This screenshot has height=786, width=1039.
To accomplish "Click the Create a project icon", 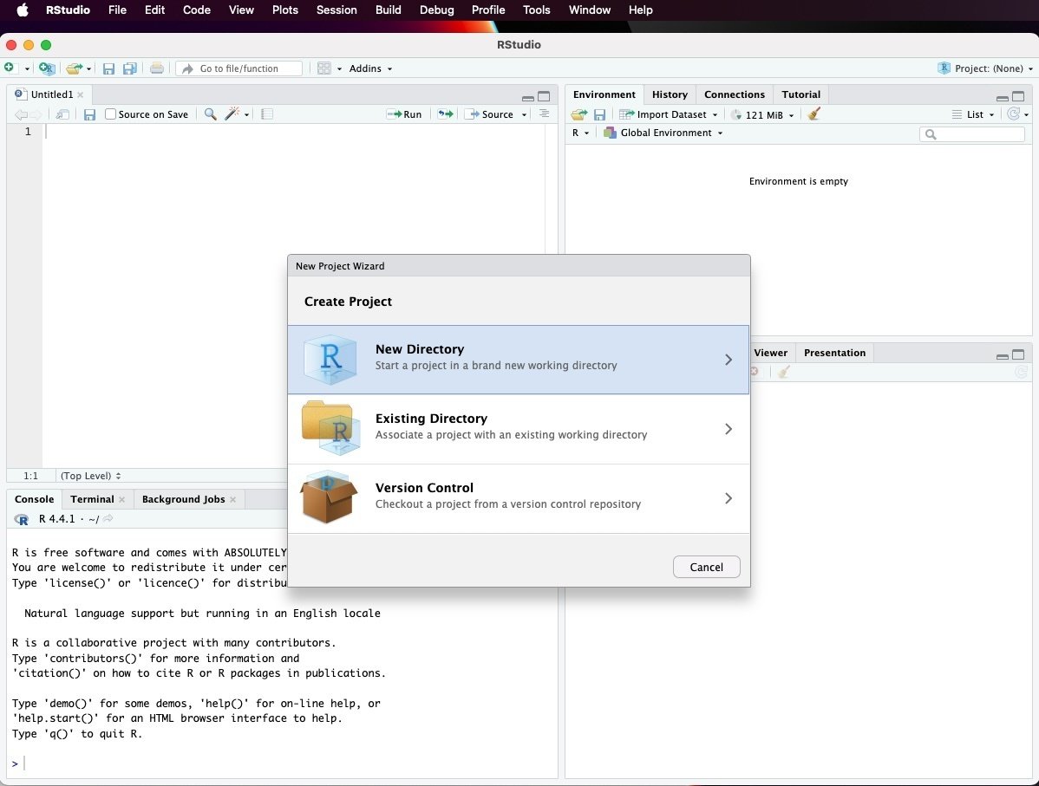I will (x=46, y=68).
